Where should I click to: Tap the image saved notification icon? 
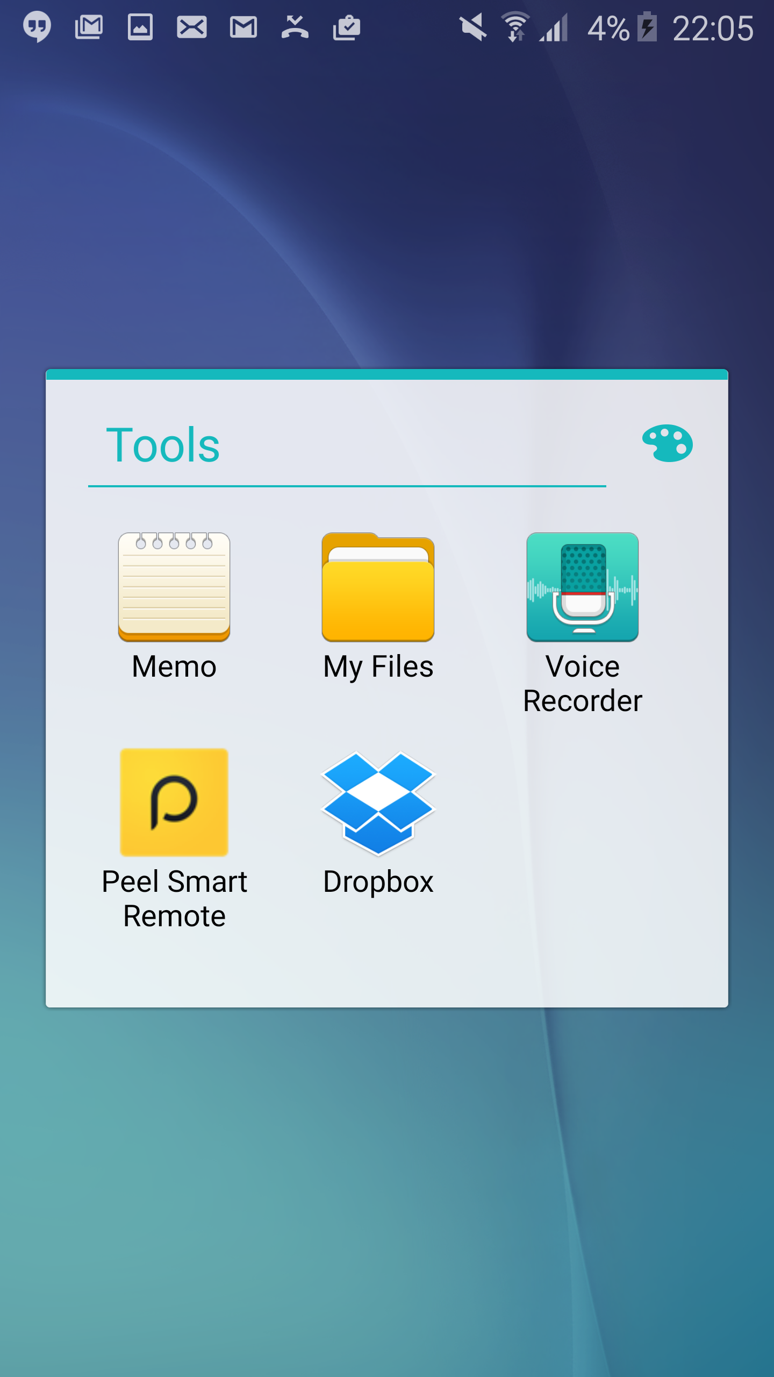coord(140,27)
